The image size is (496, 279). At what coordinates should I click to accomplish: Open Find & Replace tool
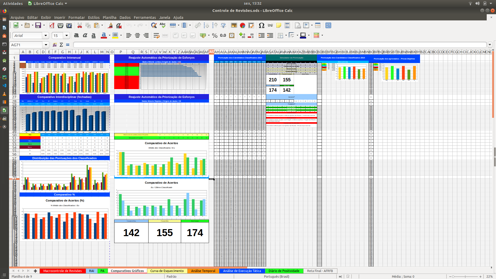[154, 25]
